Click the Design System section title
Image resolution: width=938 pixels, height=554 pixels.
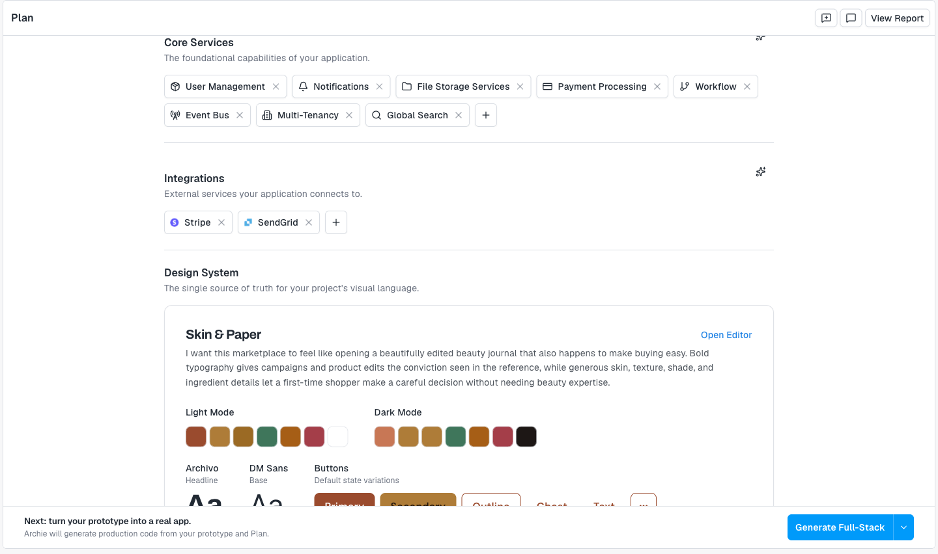click(201, 272)
